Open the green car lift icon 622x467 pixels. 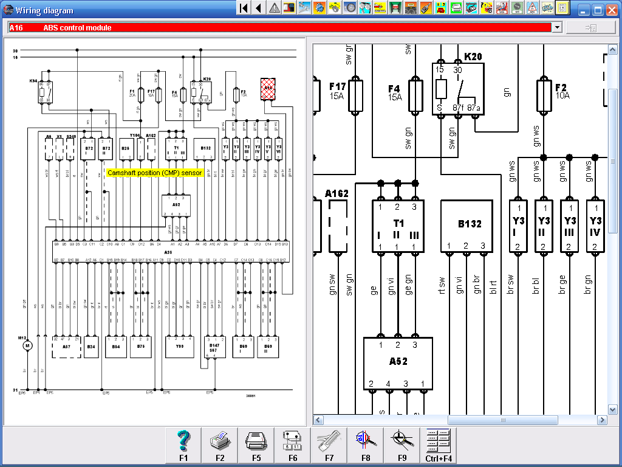pyautogui.click(x=395, y=8)
